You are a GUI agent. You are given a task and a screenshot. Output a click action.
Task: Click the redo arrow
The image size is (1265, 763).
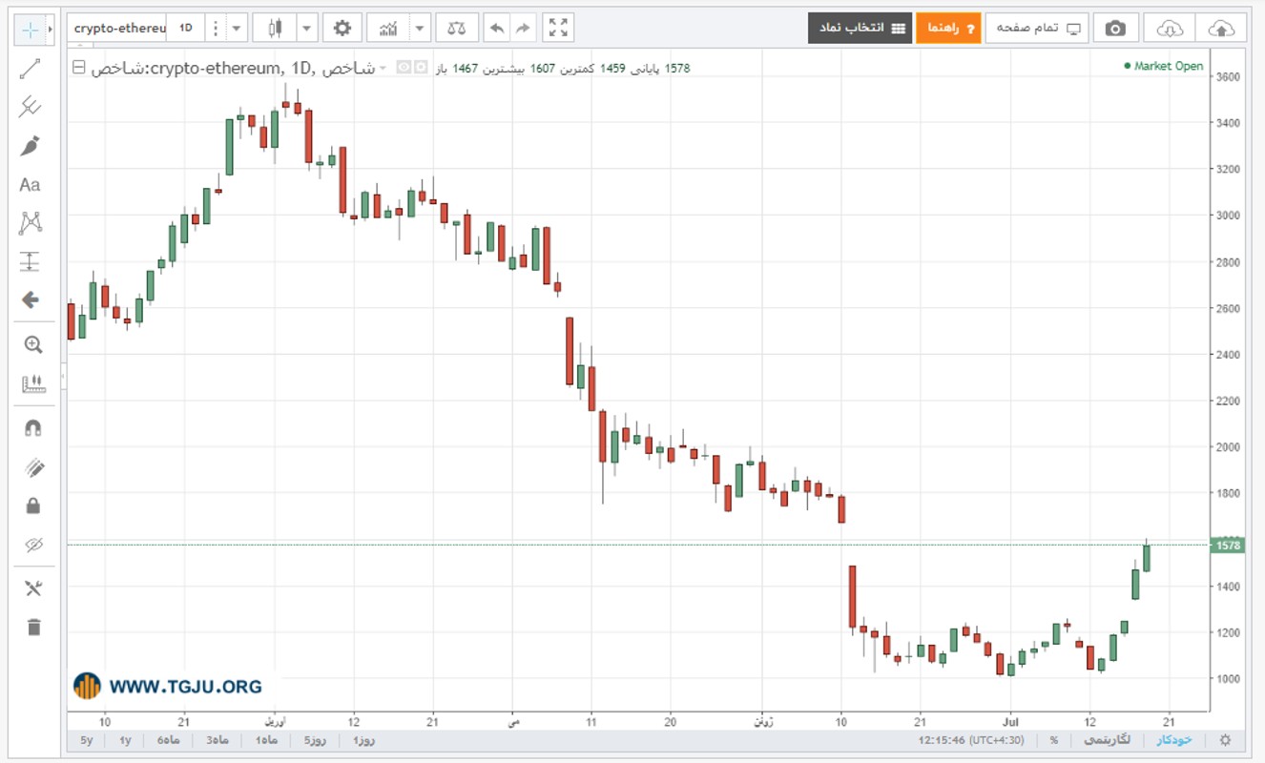click(523, 28)
